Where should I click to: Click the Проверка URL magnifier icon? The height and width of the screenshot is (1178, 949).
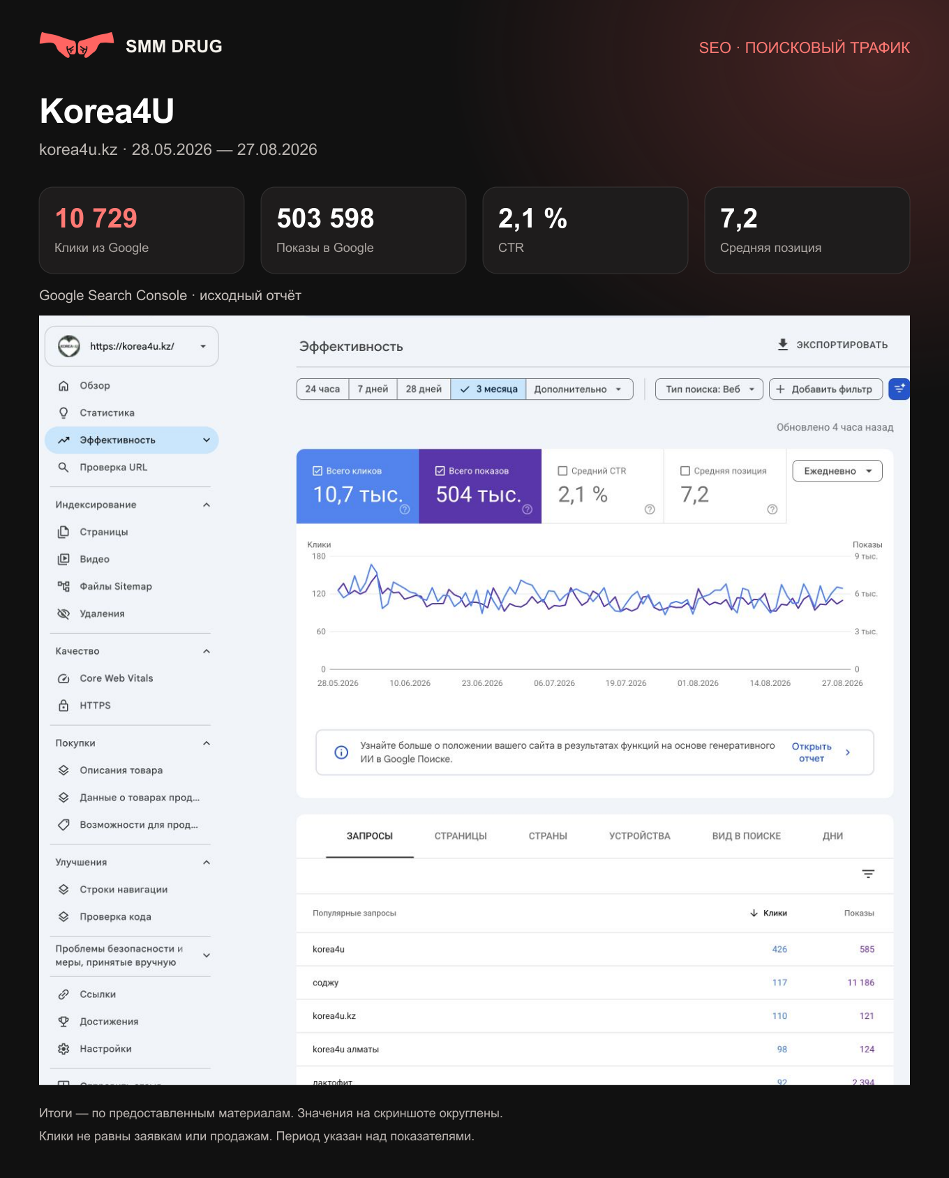[x=63, y=468]
